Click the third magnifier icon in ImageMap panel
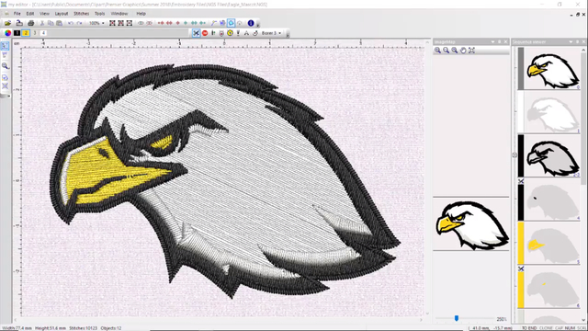This screenshot has width=588, height=331. point(455,51)
